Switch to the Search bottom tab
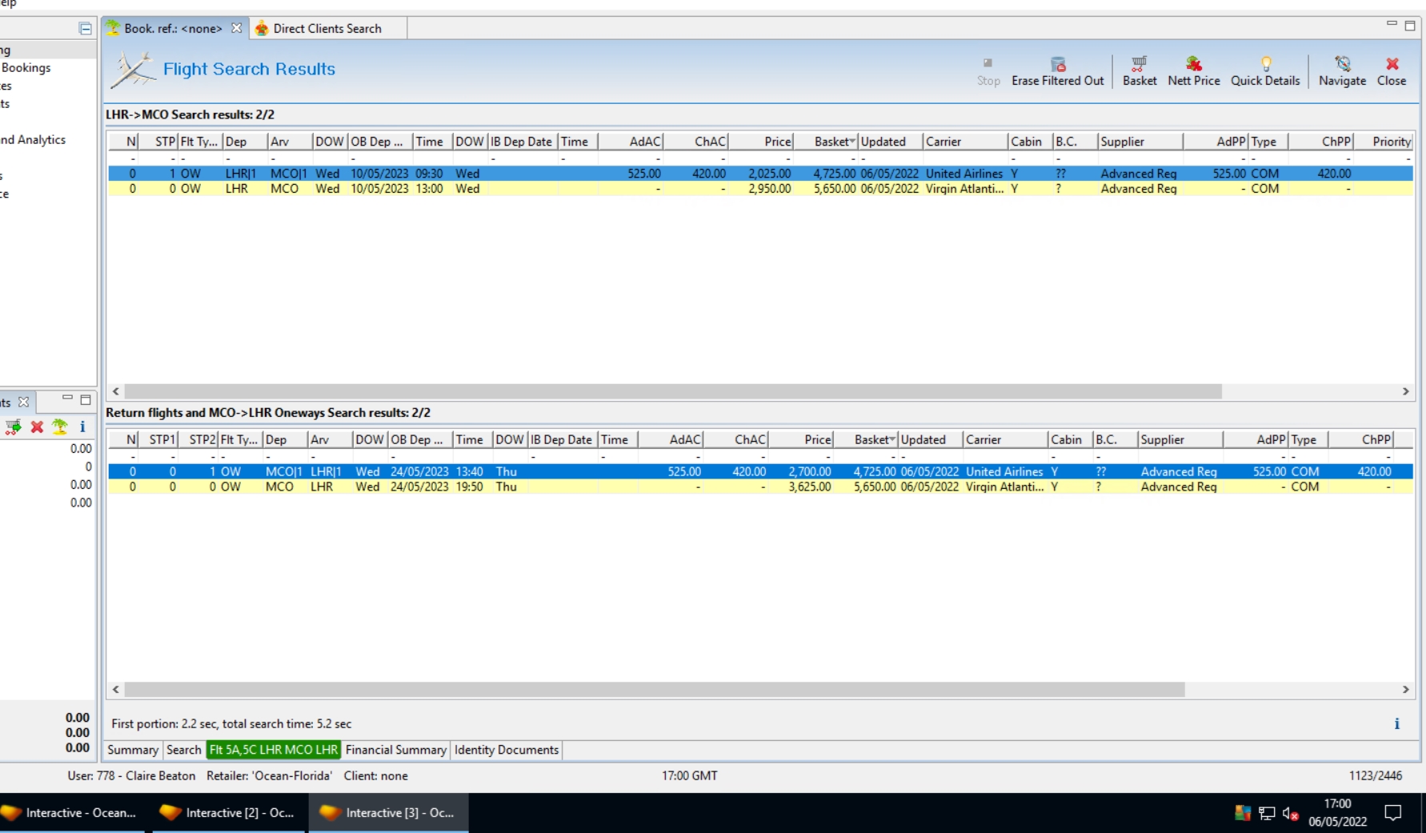1426x833 pixels. (x=183, y=750)
